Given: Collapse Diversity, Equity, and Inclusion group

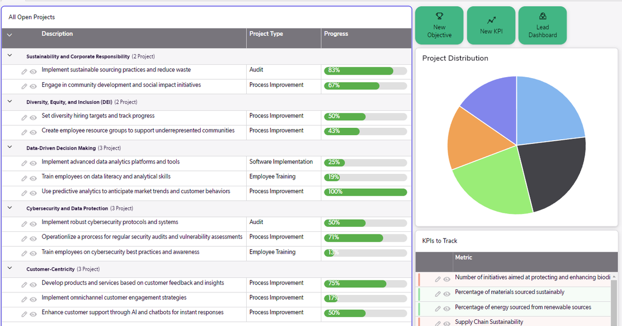Looking at the screenshot, I should click(x=9, y=101).
